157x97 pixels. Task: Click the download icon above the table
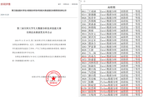pyautogui.click(x=85, y=1)
